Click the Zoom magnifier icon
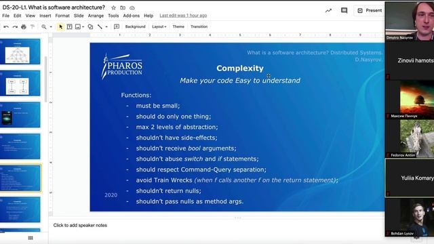Screen dimensions: 434x244 point(43,27)
